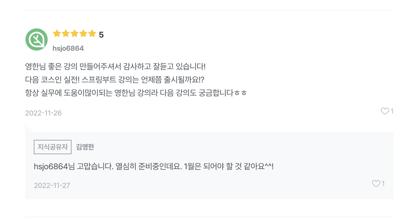This screenshot has width=413, height=220.
Task: Click the second star in the rating
Action: [66, 34]
